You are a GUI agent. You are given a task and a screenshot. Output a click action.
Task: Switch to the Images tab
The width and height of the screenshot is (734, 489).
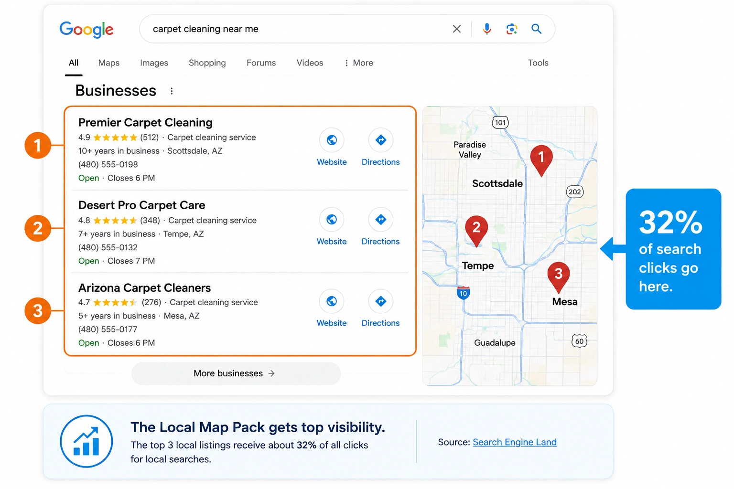[x=154, y=63]
